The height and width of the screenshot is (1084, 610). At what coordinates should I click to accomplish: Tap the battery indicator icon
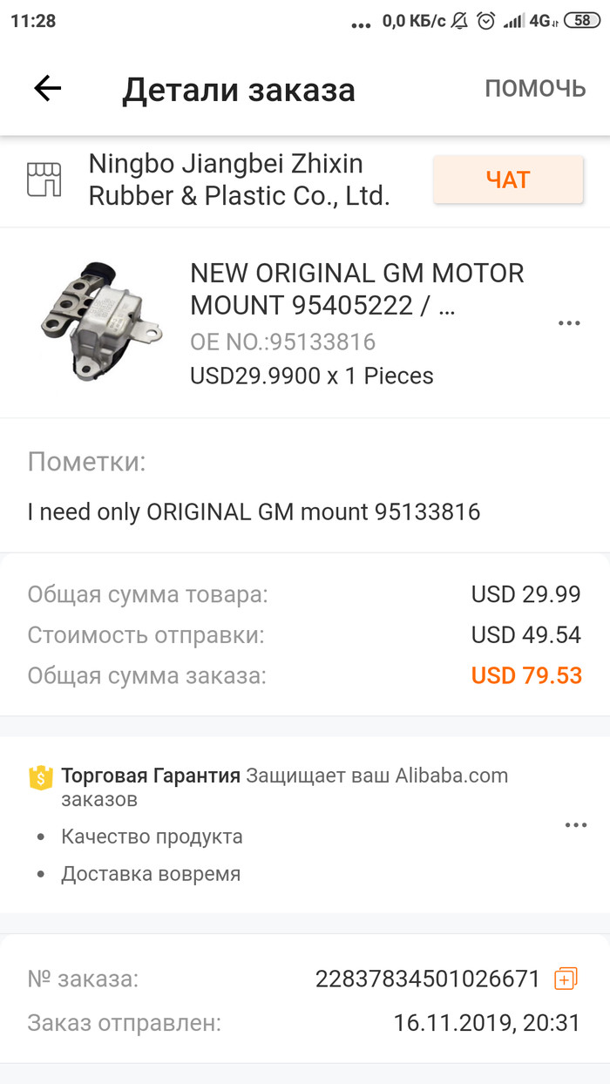coord(582,21)
